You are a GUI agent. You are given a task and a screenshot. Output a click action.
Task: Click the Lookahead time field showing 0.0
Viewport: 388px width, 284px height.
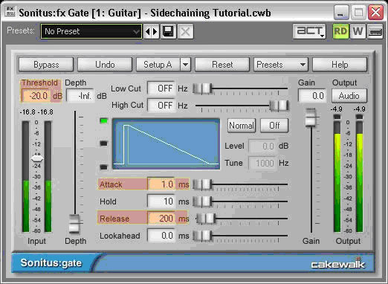161,236
